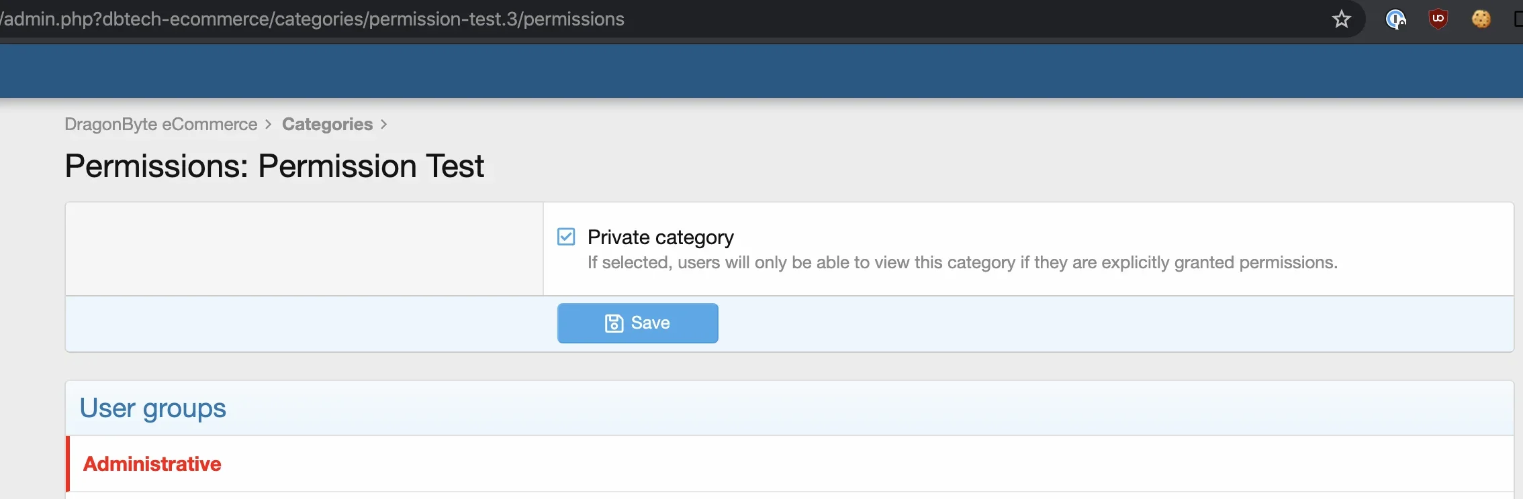Open the 1Password extension icon

tap(1395, 19)
